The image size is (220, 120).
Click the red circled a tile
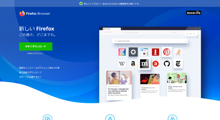(156, 64)
